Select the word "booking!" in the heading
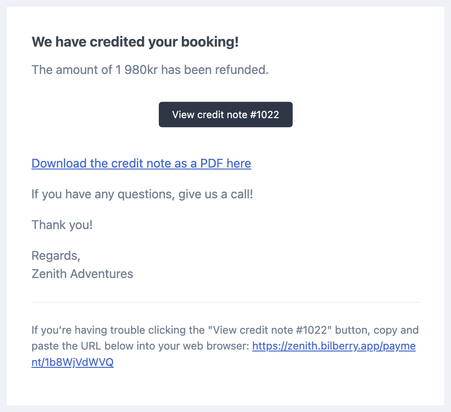This screenshot has width=451, height=412. [210, 42]
